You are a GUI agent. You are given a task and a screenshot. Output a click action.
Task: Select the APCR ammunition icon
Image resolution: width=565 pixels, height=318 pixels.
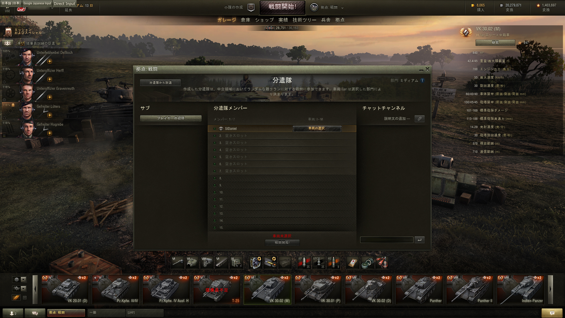pyautogui.click(x=318, y=262)
